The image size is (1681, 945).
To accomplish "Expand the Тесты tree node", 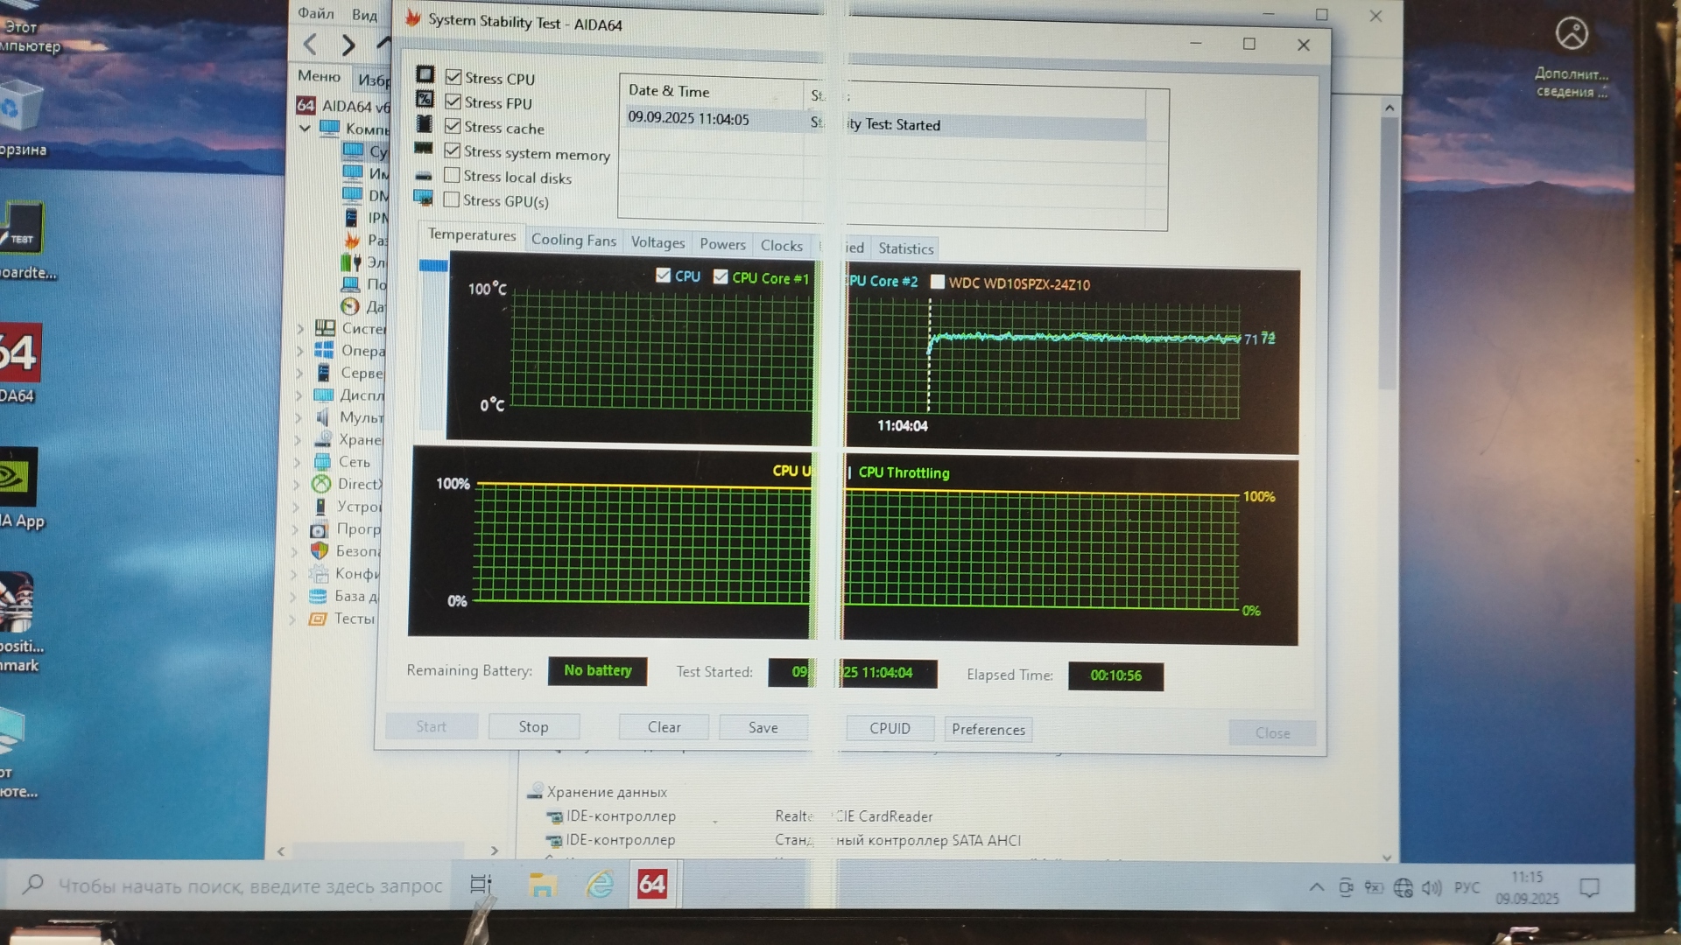I will tap(293, 619).
